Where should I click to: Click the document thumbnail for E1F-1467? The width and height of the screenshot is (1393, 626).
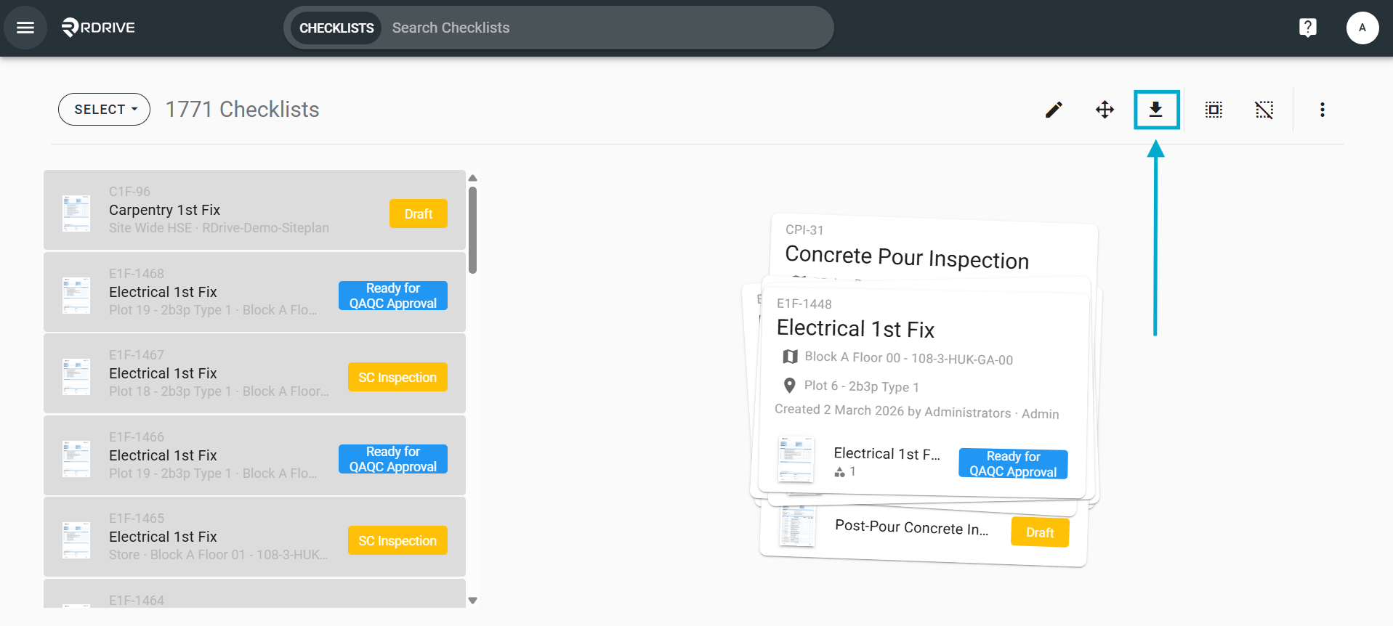pyautogui.click(x=76, y=377)
